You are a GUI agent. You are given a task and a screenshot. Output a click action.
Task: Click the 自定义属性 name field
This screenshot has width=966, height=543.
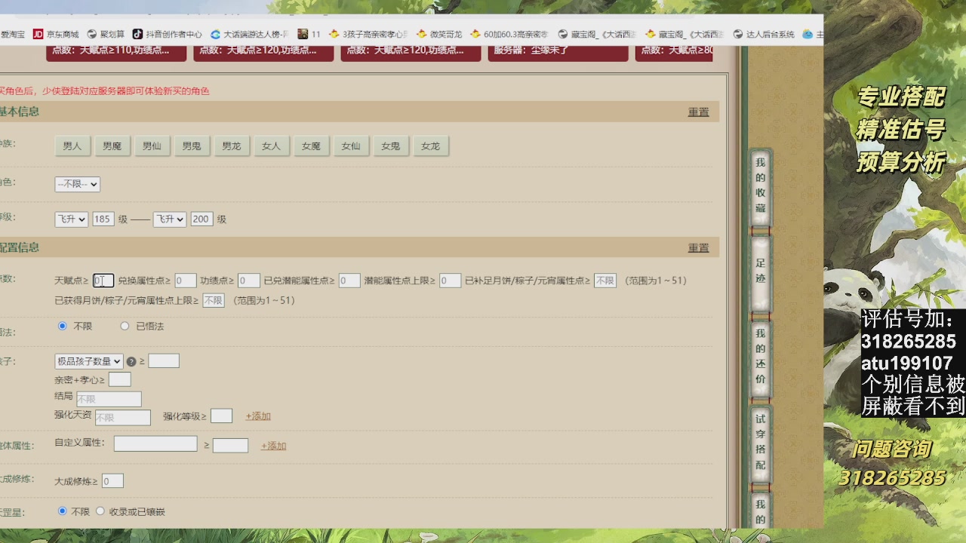pos(155,443)
